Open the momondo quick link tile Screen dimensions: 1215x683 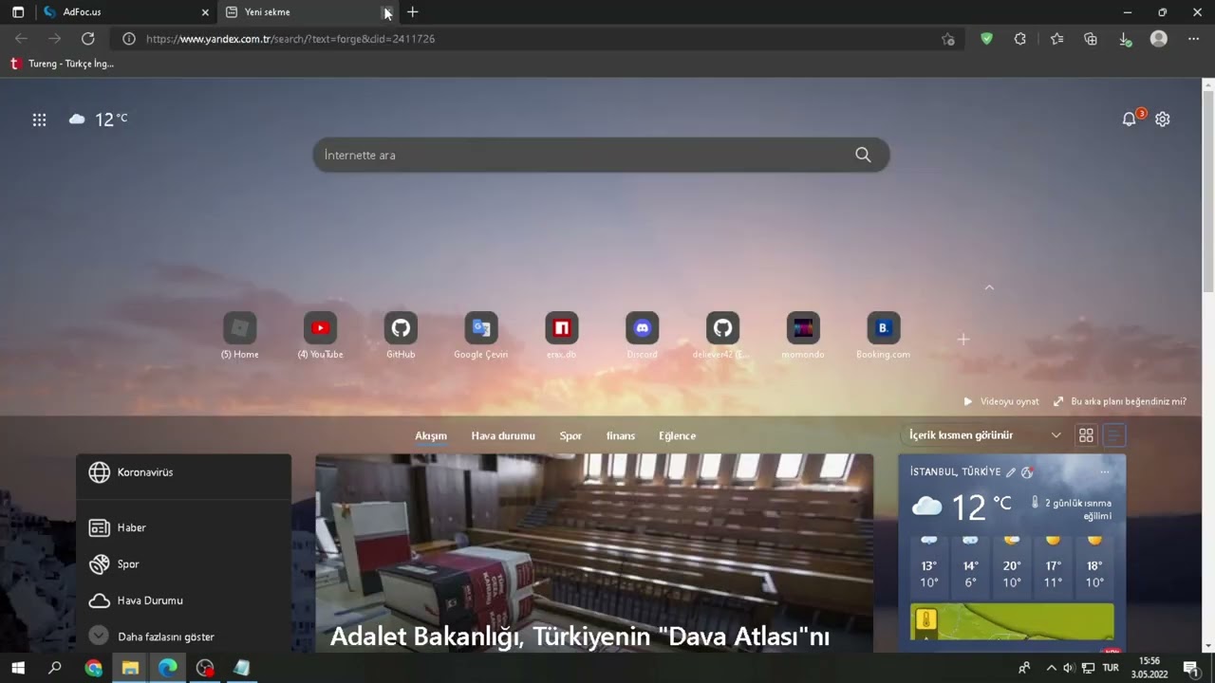[803, 336]
